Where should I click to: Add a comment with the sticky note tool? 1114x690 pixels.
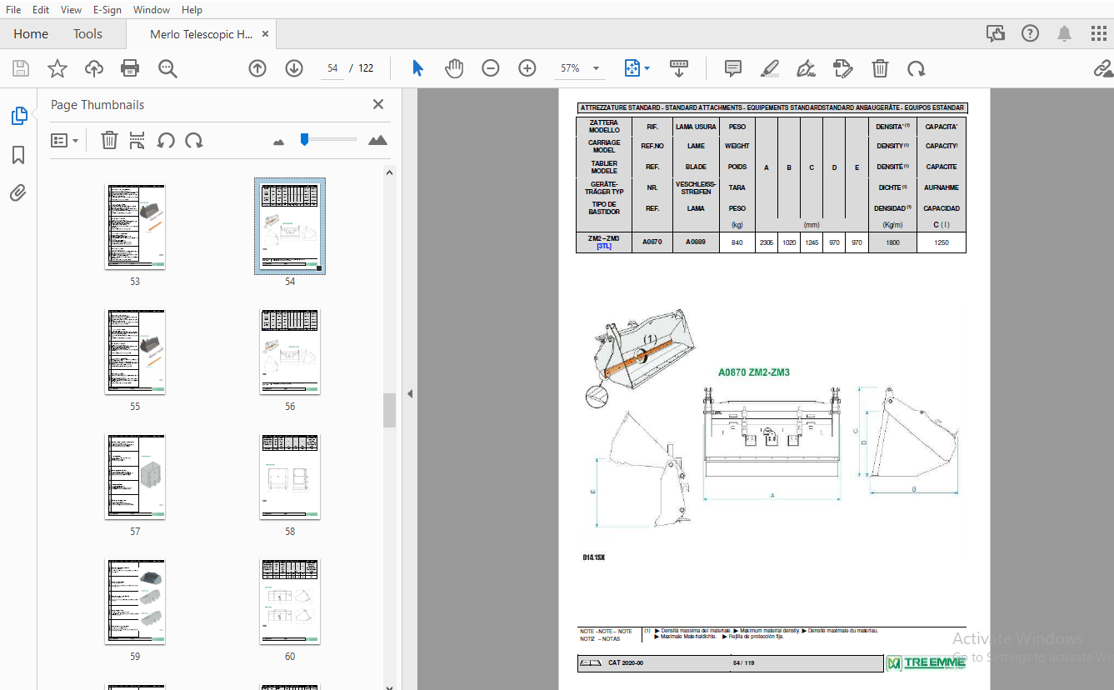733,68
